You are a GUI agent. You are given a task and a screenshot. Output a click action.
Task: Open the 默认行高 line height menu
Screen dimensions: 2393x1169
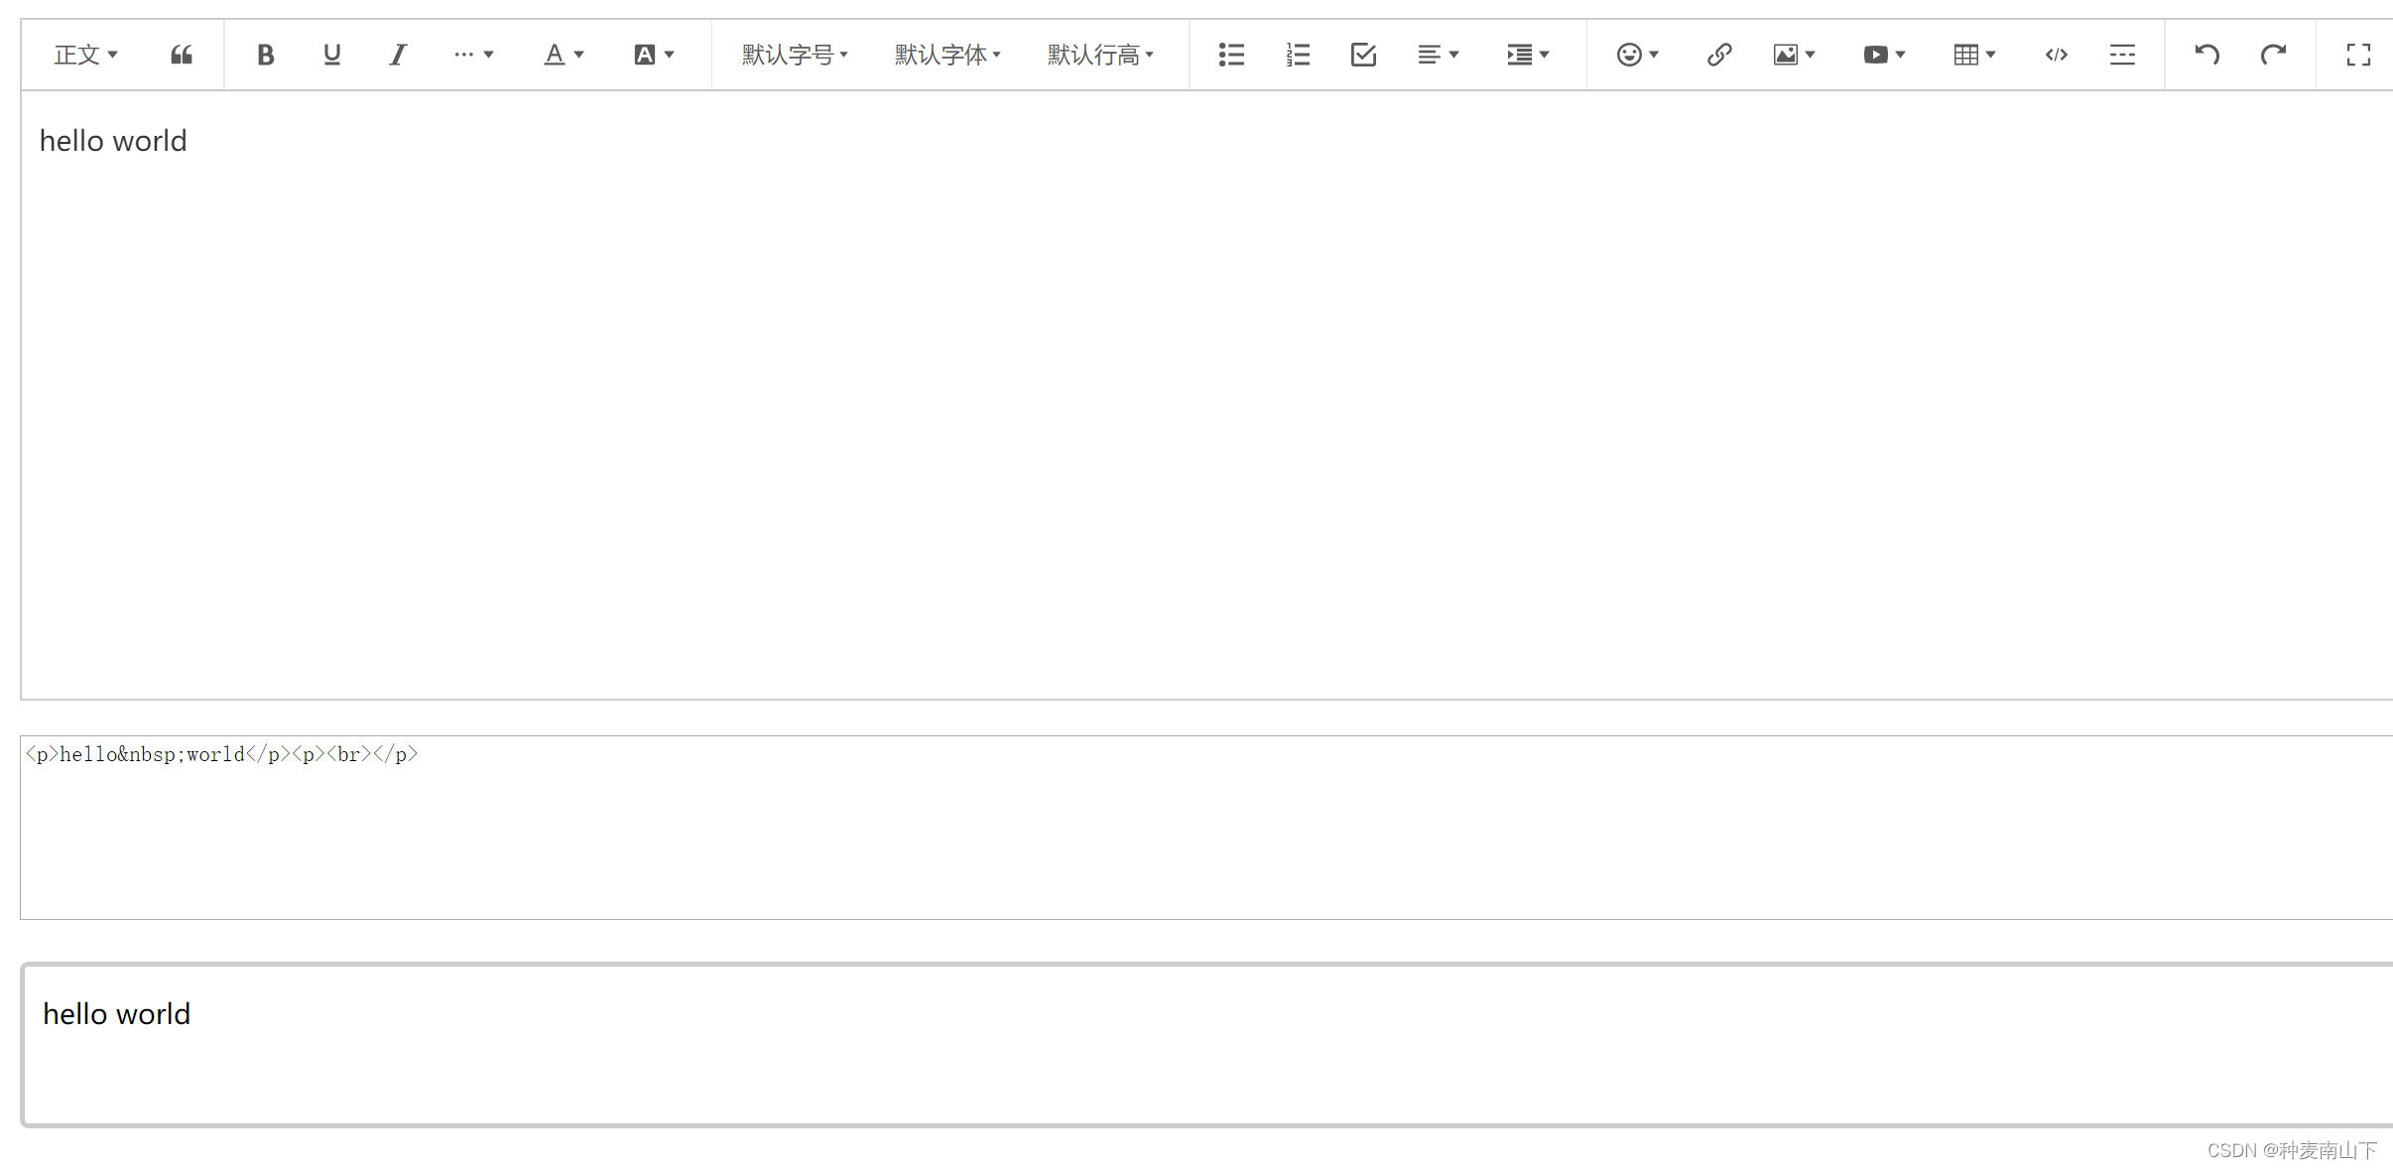click(1100, 55)
